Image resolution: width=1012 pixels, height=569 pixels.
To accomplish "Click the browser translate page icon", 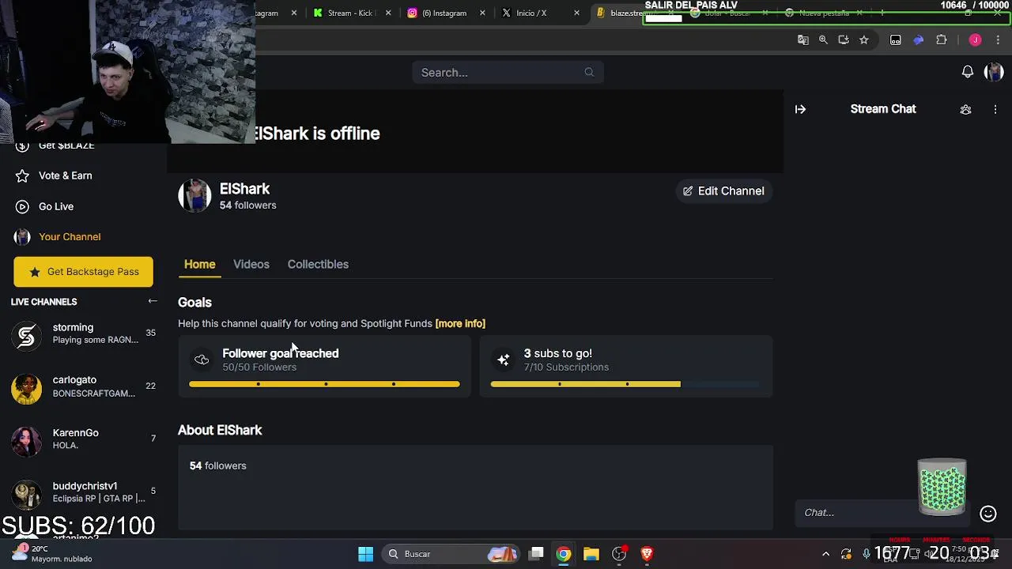I will pyautogui.click(x=803, y=40).
